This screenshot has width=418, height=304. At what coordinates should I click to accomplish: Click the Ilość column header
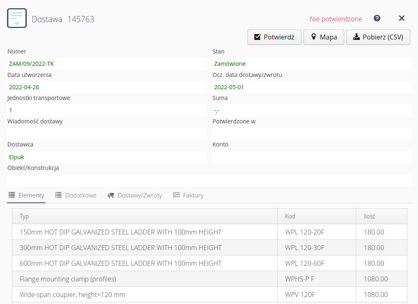click(369, 216)
